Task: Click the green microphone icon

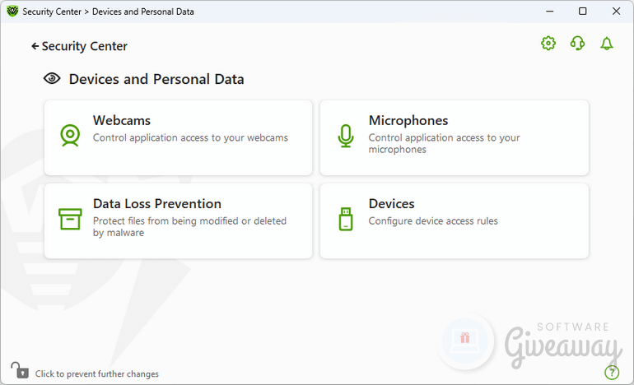Action: point(346,136)
